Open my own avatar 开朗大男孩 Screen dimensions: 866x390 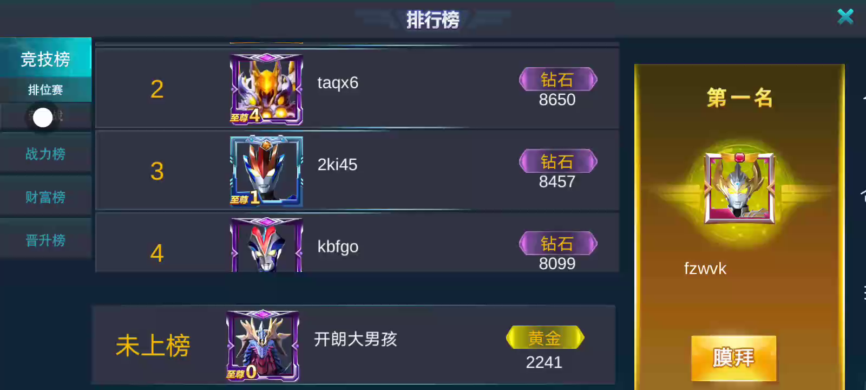(x=263, y=346)
